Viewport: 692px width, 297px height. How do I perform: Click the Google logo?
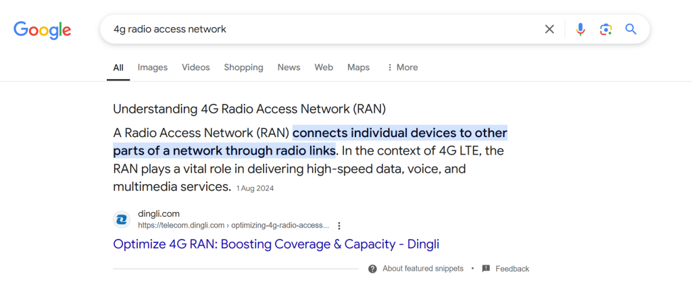(42, 30)
